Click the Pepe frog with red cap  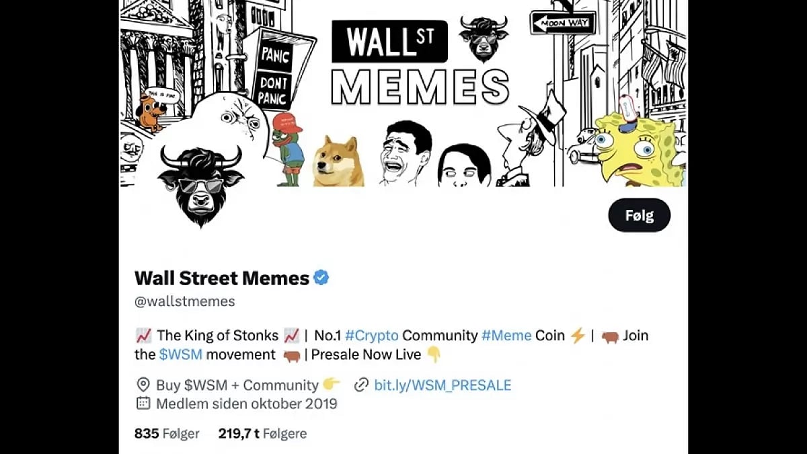(288, 149)
